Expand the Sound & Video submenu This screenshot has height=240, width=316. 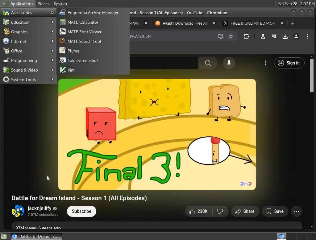[28, 70]
